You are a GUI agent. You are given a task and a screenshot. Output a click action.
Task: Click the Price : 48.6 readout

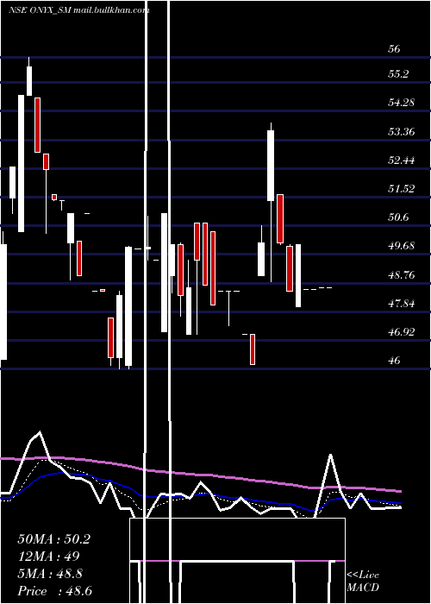54,591
